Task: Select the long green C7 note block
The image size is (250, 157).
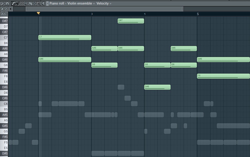Action: [65, 38]
